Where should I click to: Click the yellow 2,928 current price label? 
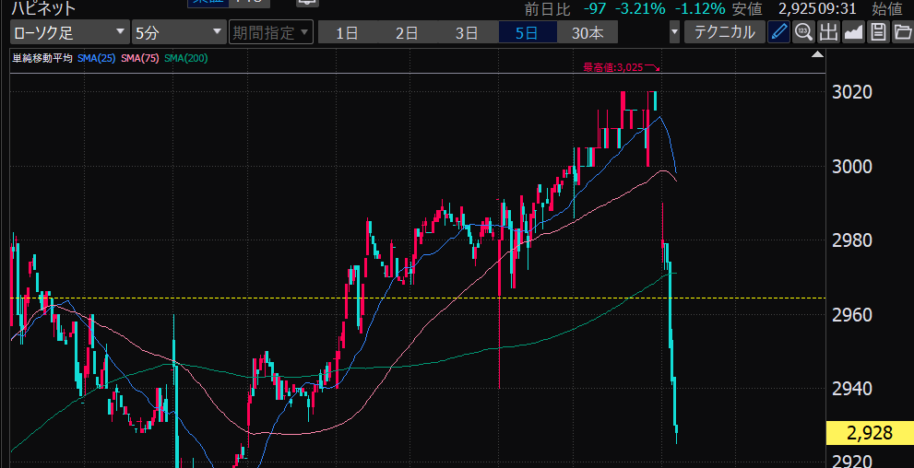869,433
